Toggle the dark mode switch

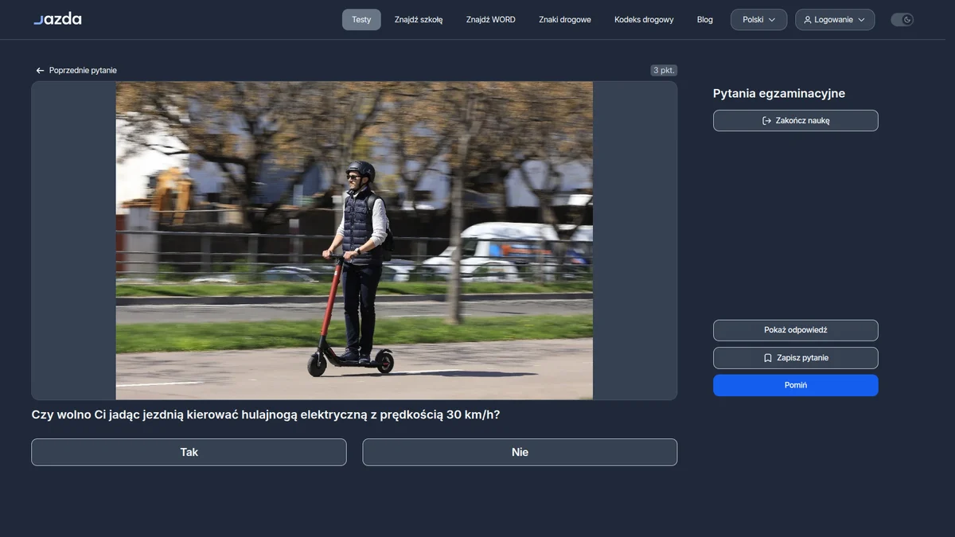pyautogui.click(x=902, y=20)
